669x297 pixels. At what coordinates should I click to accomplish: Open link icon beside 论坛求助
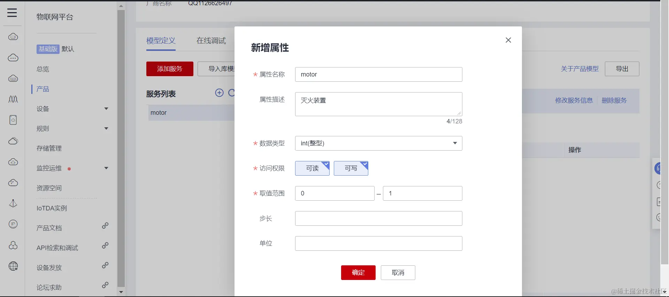105,285
